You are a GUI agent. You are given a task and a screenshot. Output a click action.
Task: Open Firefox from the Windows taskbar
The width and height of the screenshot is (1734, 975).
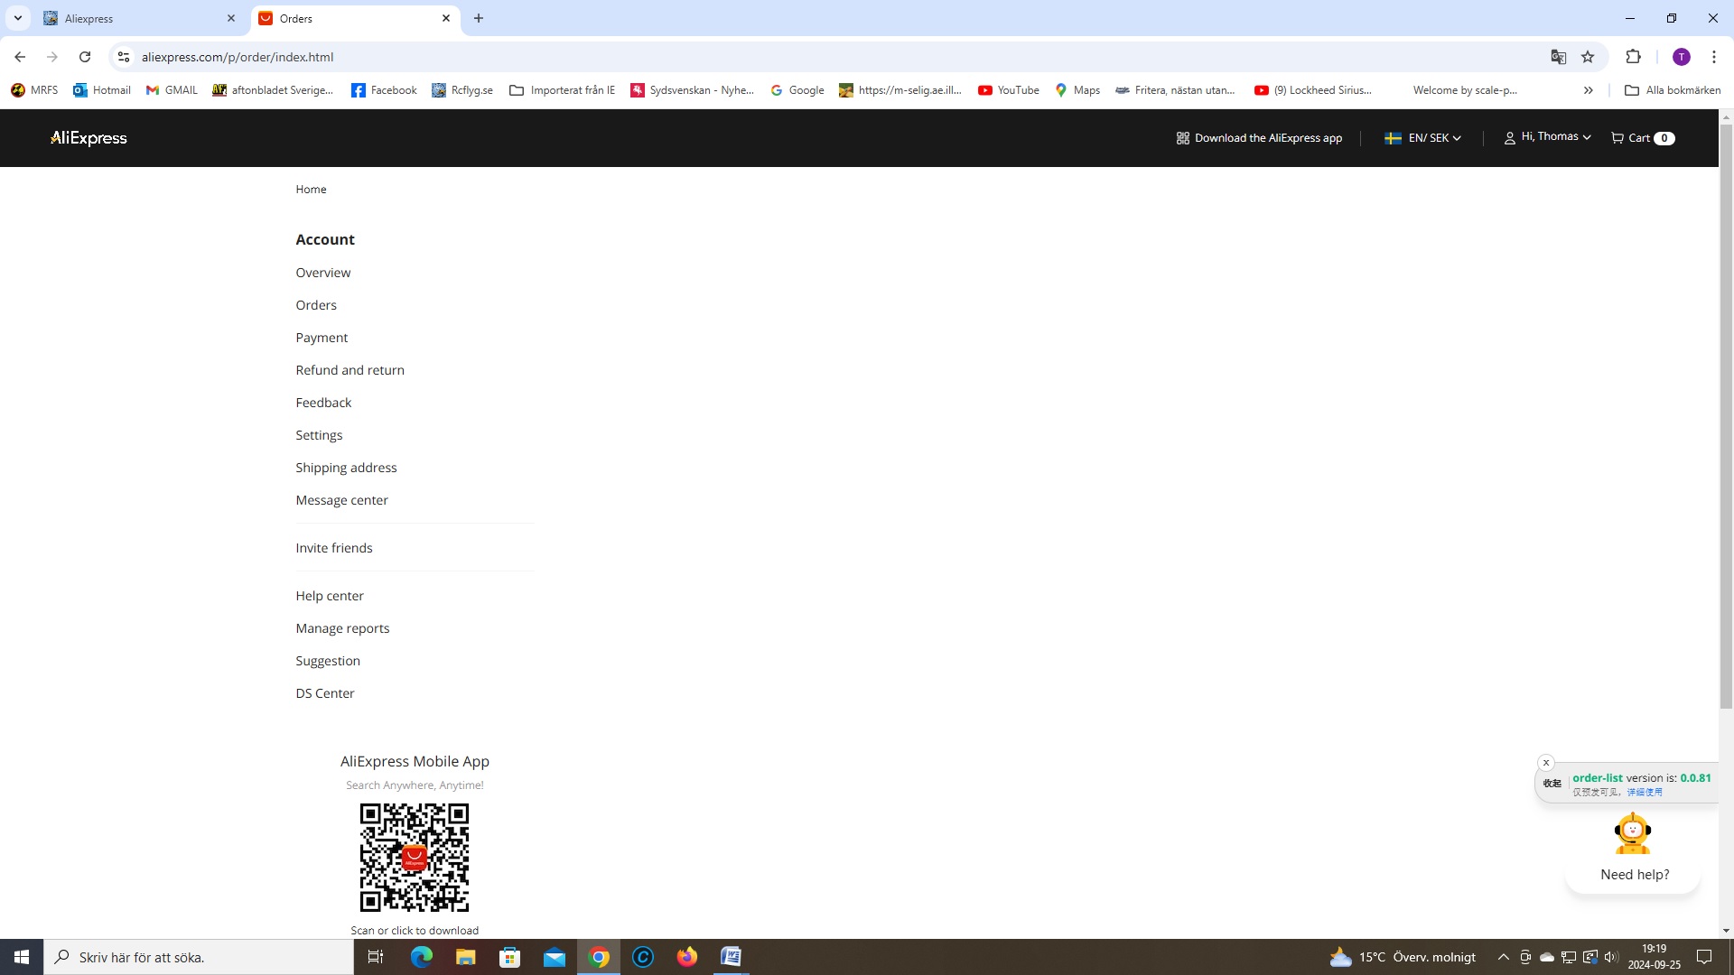click(x=687, y=957)
